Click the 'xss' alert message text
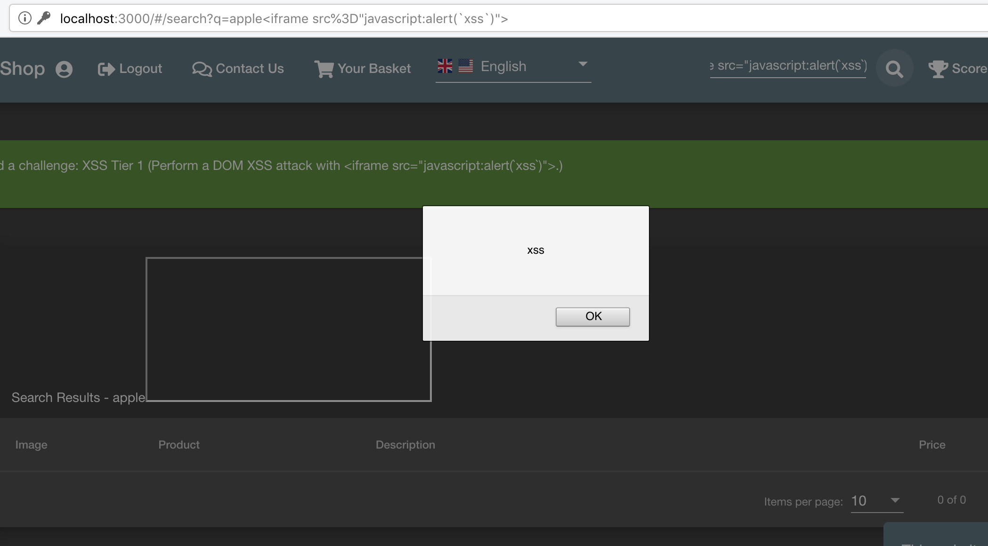This screenshot has width=988, height=546. tap(535, 250)
